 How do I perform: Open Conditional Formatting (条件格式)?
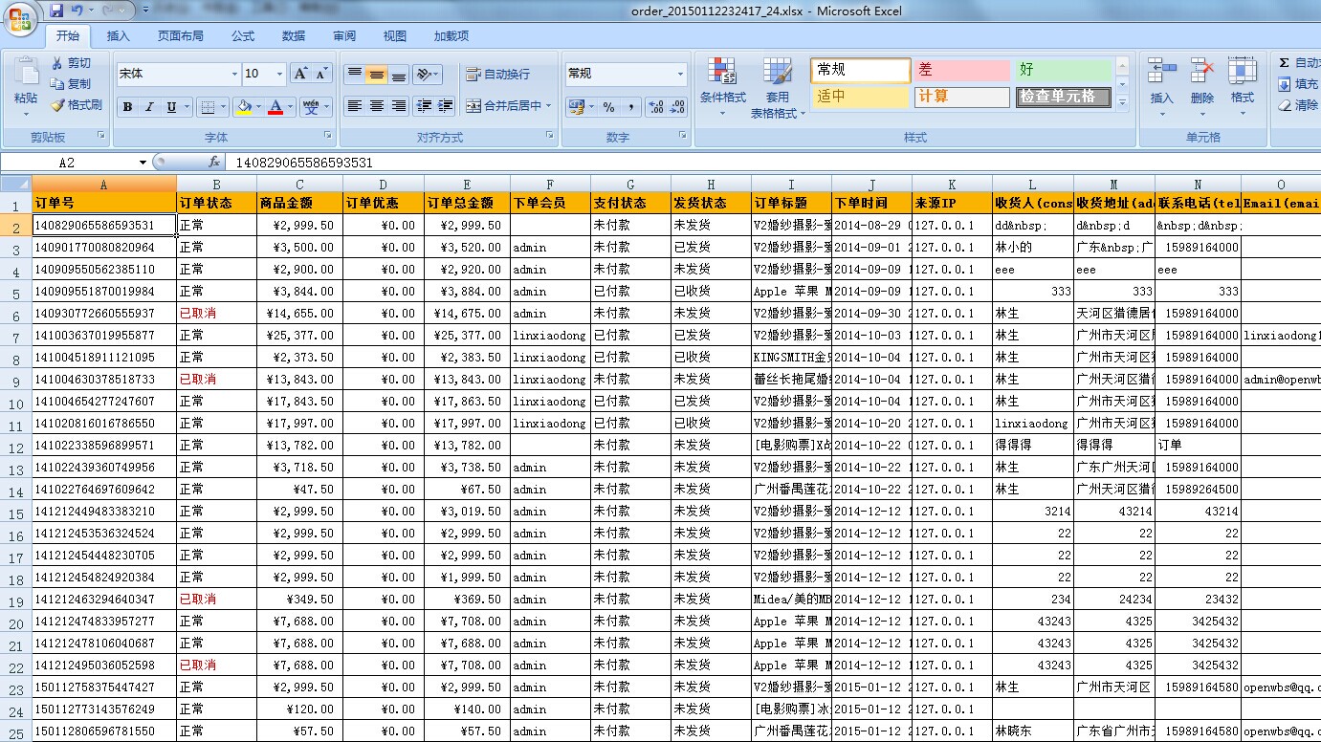click(x=722, y=86)
